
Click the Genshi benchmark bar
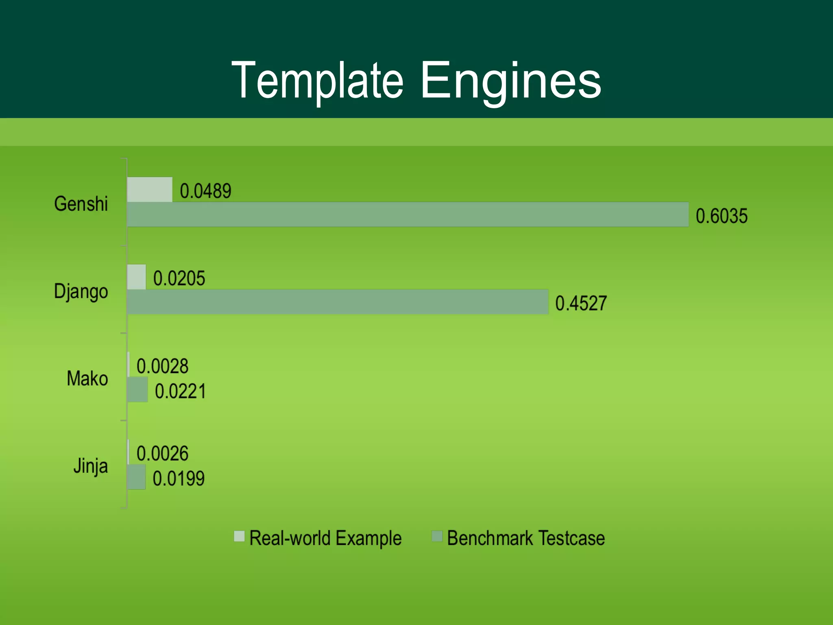408,214
